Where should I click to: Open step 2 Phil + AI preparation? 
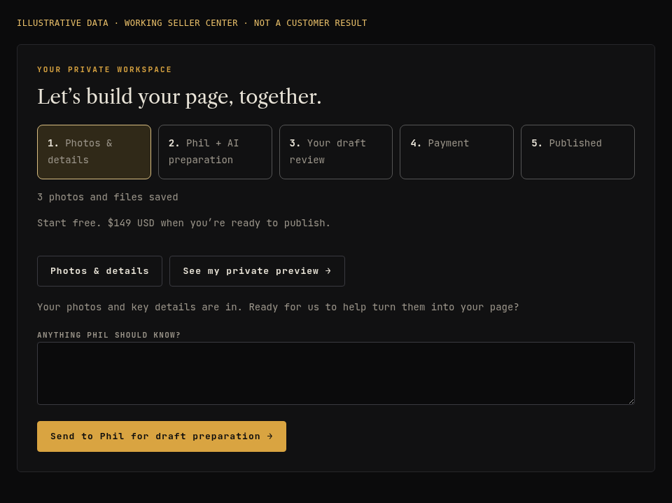click(215, 152)
